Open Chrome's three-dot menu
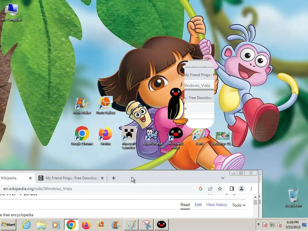 tap(251, 189)
